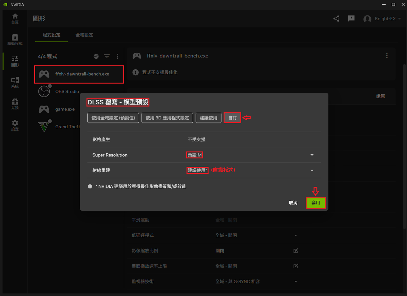The image size is (407, 296).
Task: Click the 影格產生 不受支援 row
Action: click(204, 139)
